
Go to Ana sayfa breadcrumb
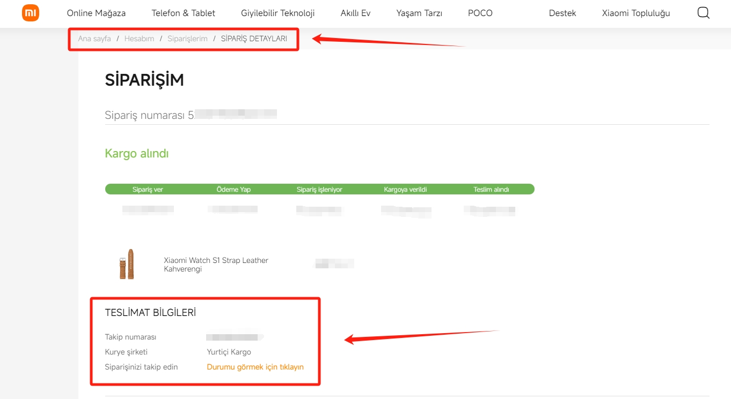point(94,39)
